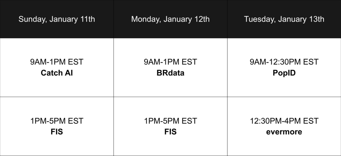Select the PopID session name
The width and height of the screenshot is (341, 156).
coord(284,73)
